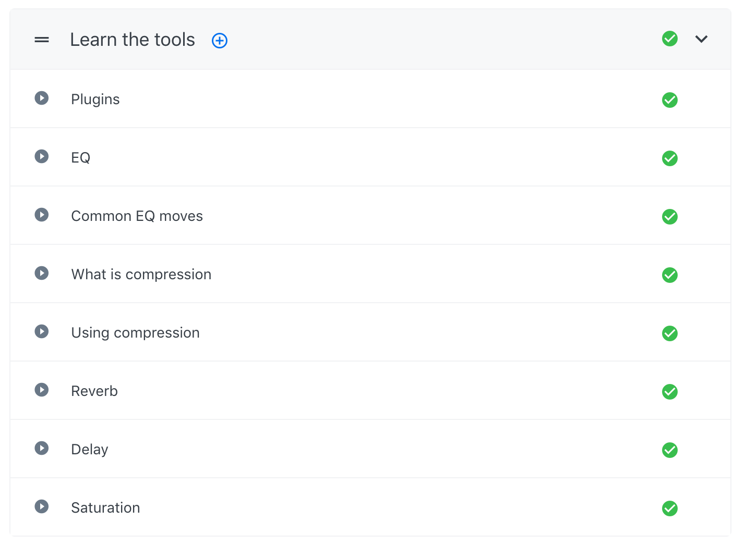Collapse the Learn the tools section chevron
Viewport: 745px width, 546px height.
point(702,39)
